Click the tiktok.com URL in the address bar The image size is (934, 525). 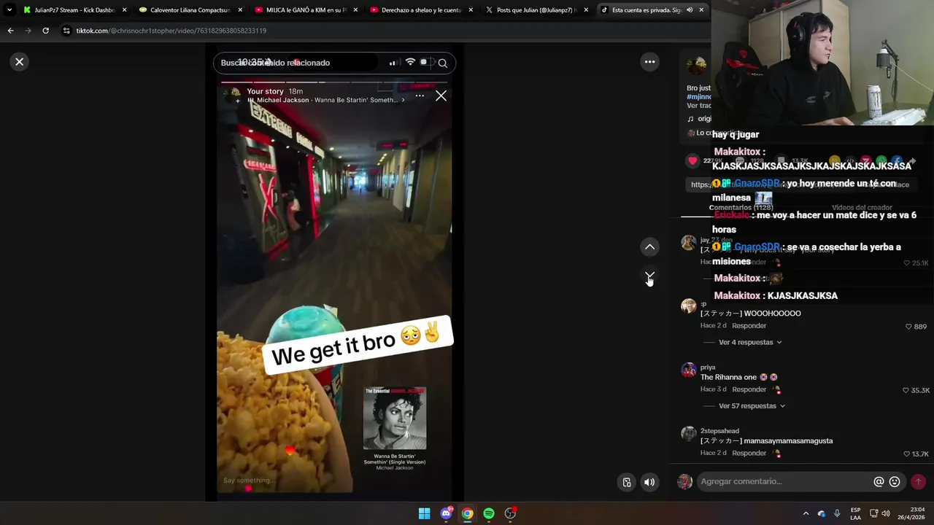(x=171, y=31)
